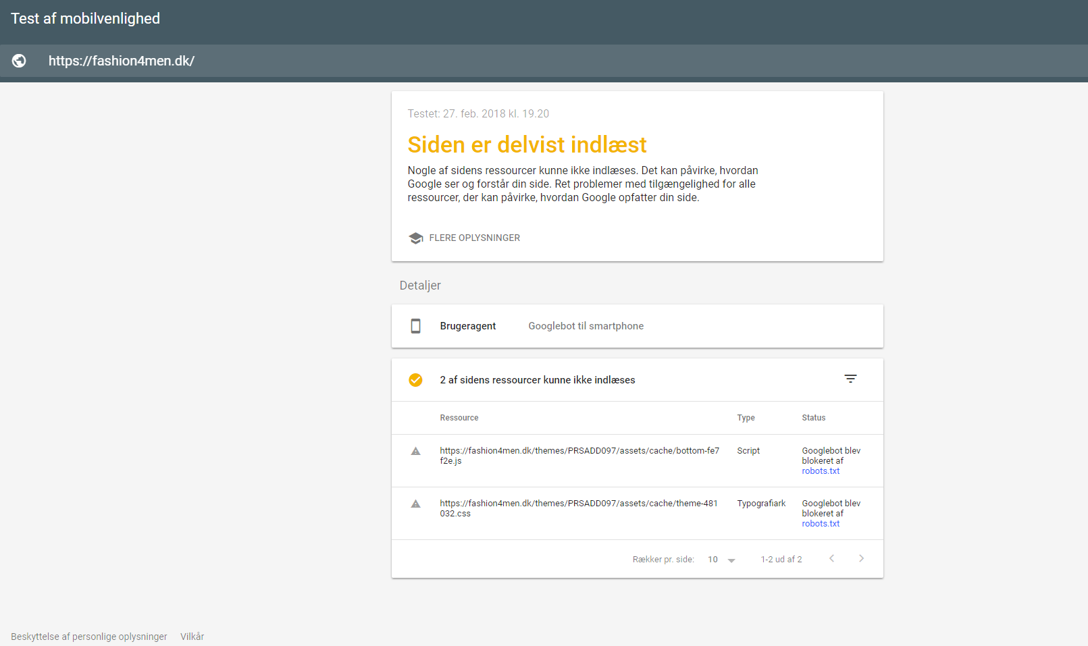Open robots.txt link for the script resource
The image size is (1088, 646).
tap(821, 471)
